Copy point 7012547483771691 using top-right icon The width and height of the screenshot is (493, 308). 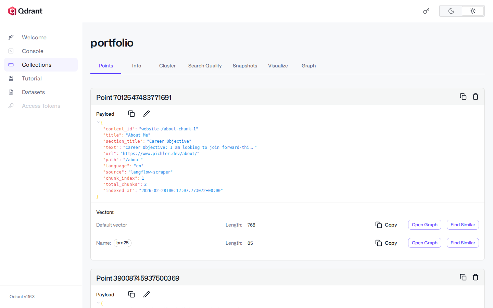[463, 97]
